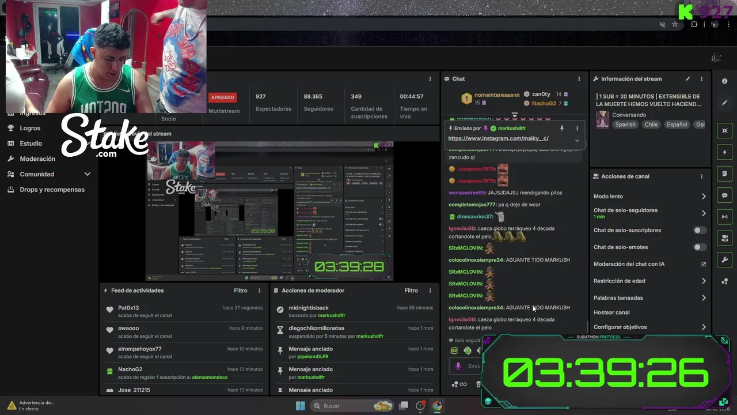The height and width of the screenshot is (415, 737).
Task: Open Filtro in Feed de actividades
Action: [241, 290]
